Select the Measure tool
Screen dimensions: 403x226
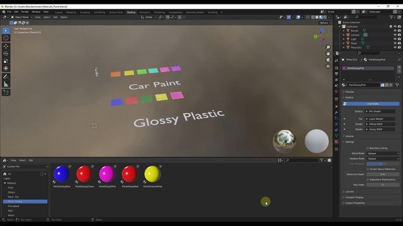[6, 84]
